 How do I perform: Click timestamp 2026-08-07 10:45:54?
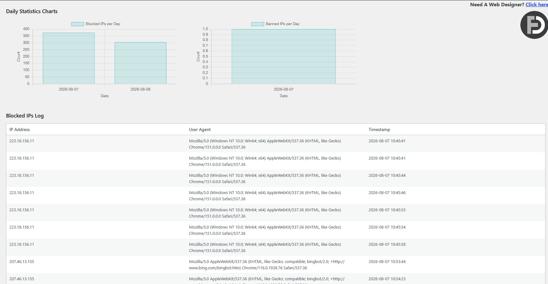tap(387, 227)
